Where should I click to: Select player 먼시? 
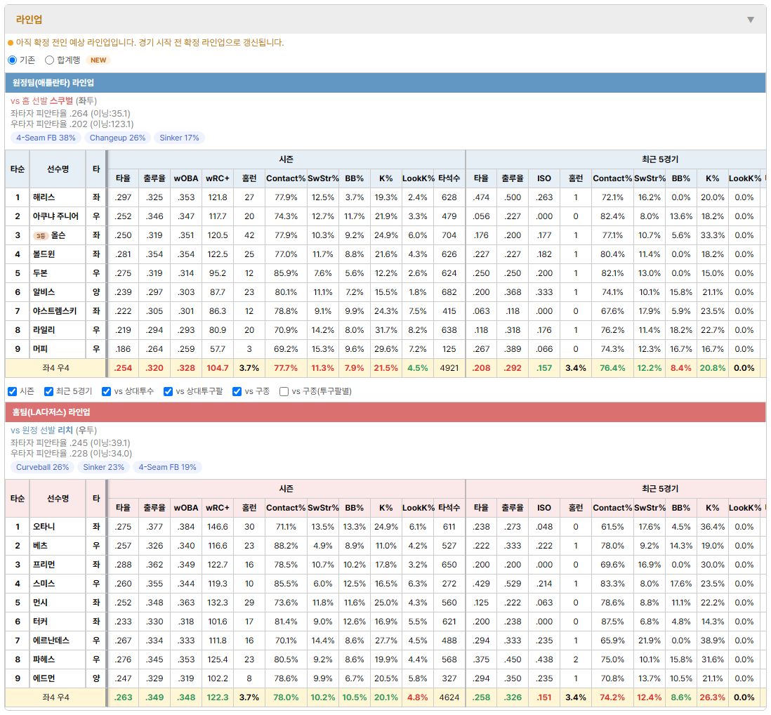click(x=40, y=603)
